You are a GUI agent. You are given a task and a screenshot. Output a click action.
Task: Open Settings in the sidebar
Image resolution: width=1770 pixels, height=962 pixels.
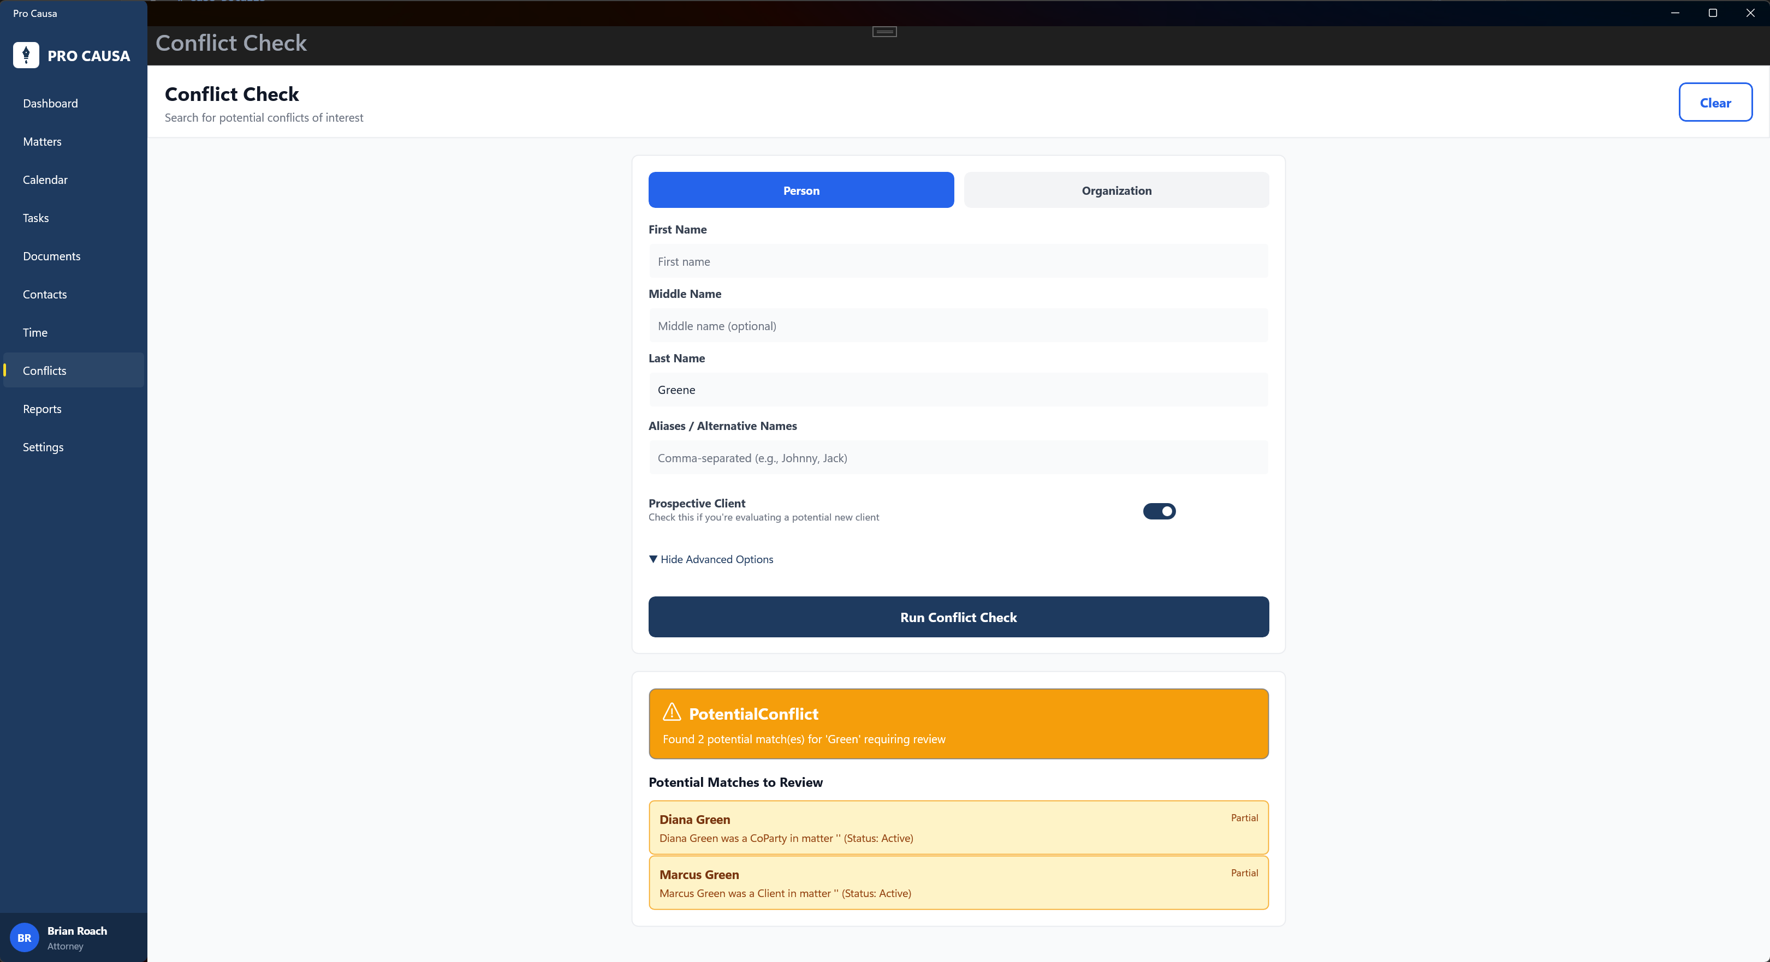pos(43,447)
